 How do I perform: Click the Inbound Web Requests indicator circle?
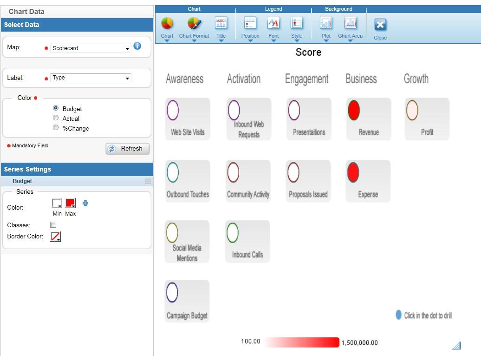(x=234, y=110)
